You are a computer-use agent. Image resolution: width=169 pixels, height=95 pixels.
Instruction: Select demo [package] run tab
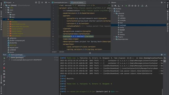click(x=16, y=55)
